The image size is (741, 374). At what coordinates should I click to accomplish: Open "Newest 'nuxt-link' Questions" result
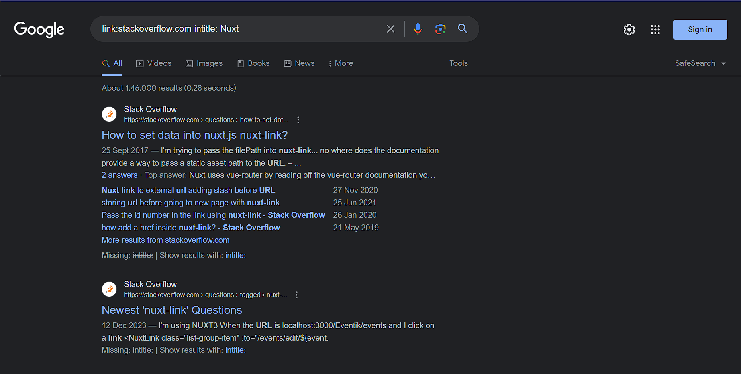pos(171,310)
